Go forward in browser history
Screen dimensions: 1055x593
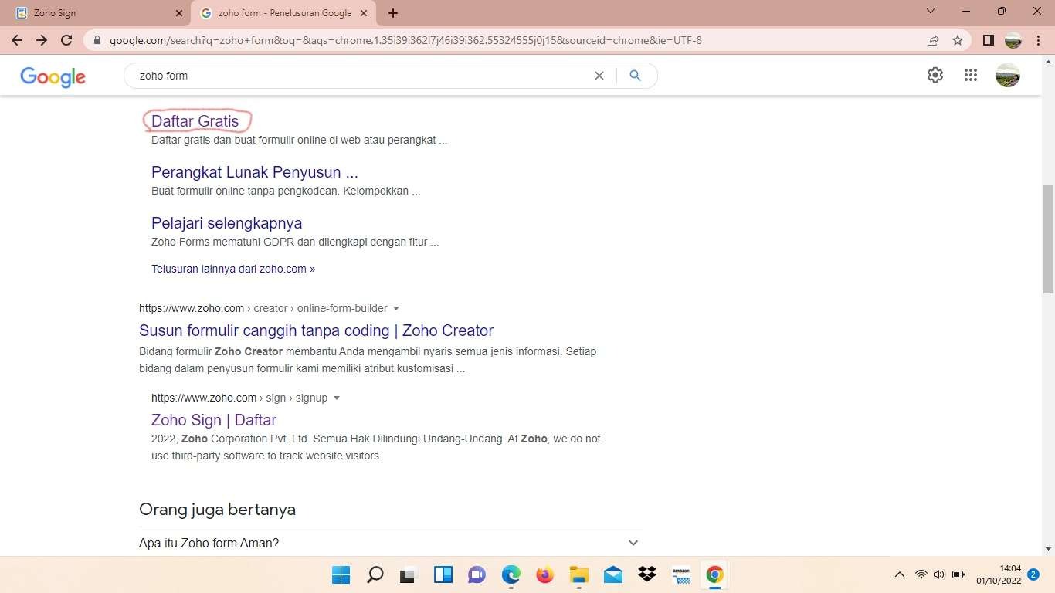tap(42, 40)
